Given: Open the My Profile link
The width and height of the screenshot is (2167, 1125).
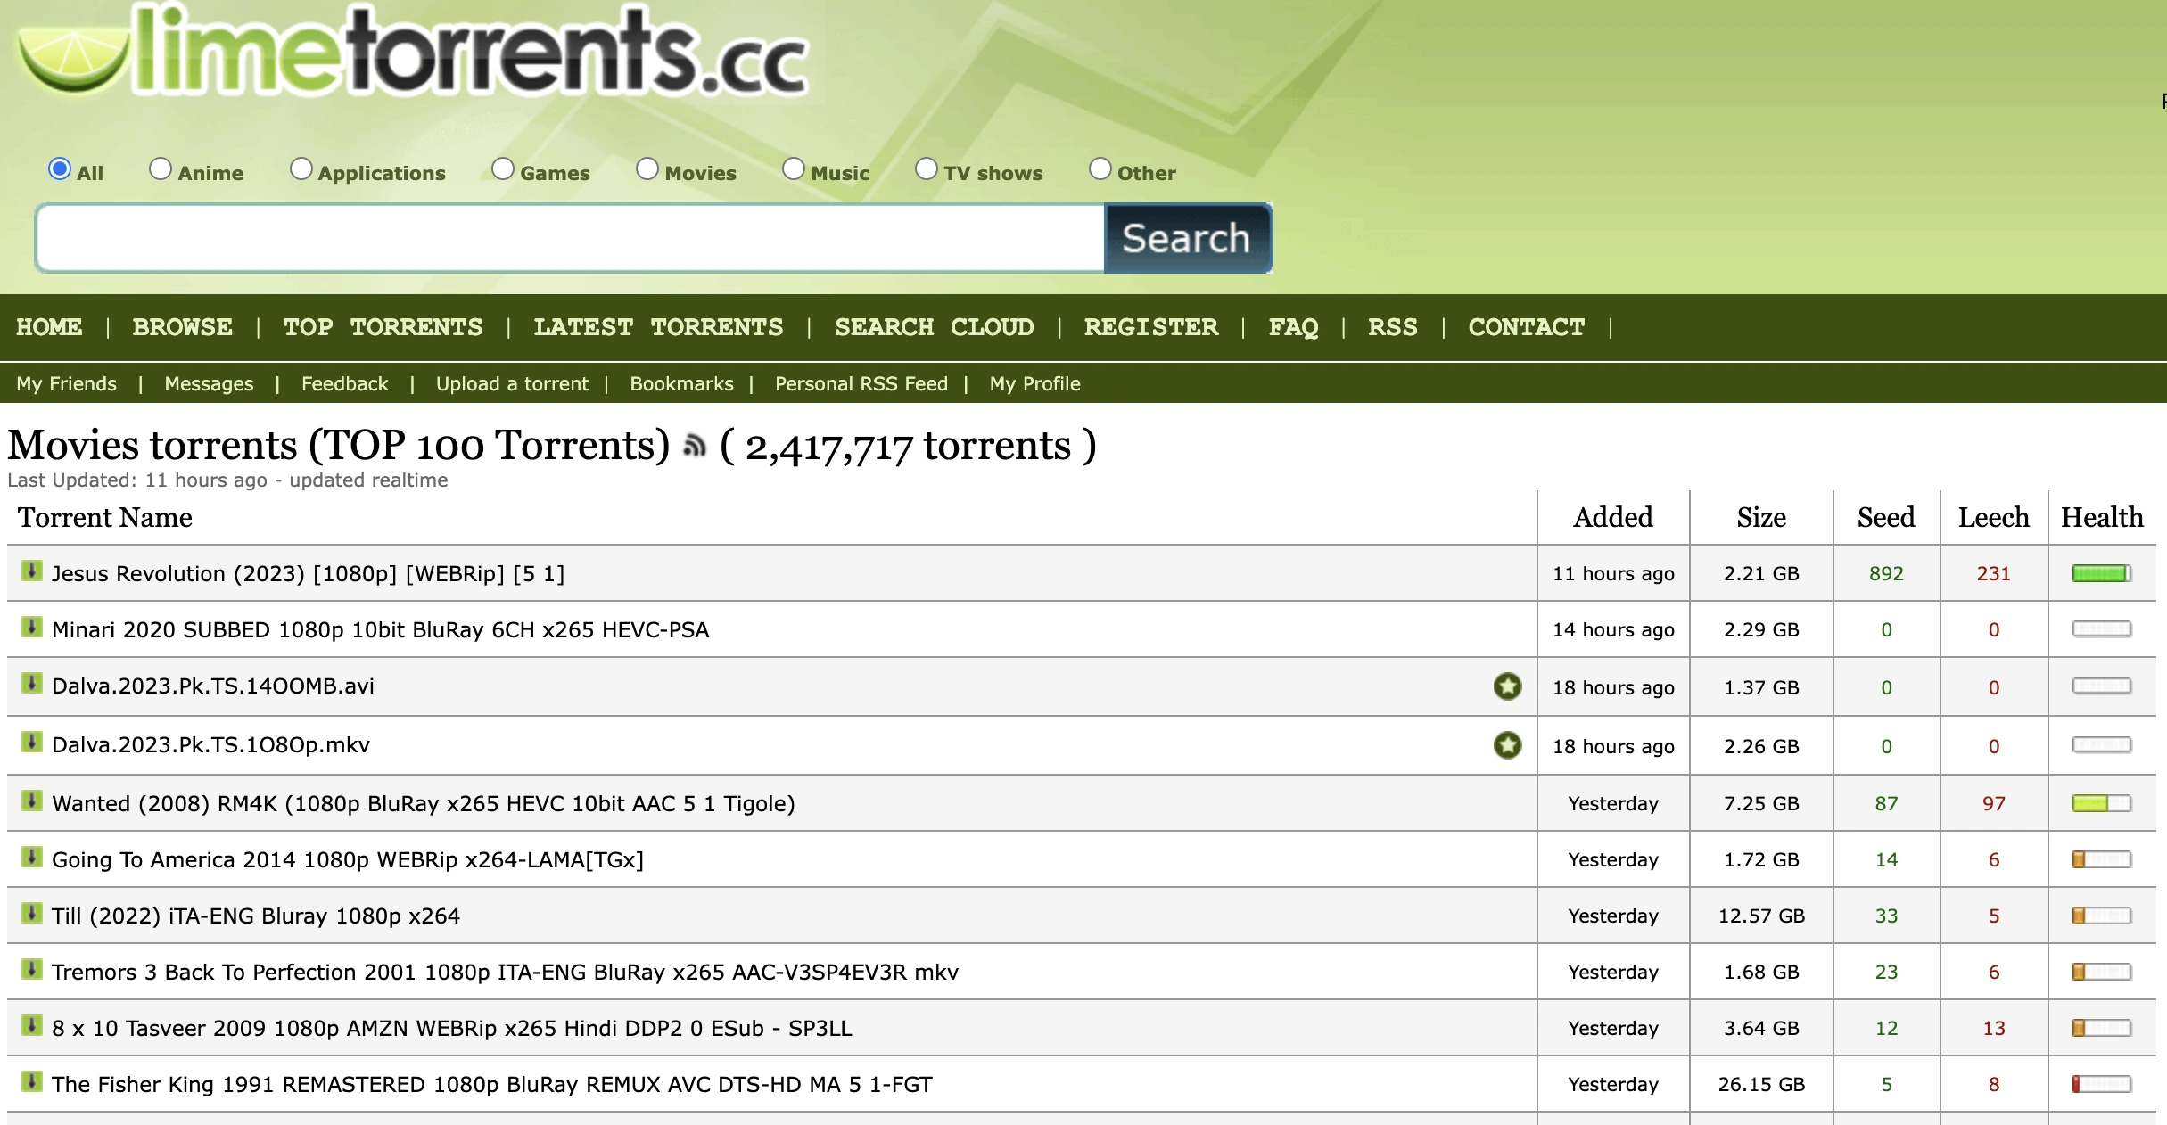Looking at the screenshot, I should point(1035,384).
